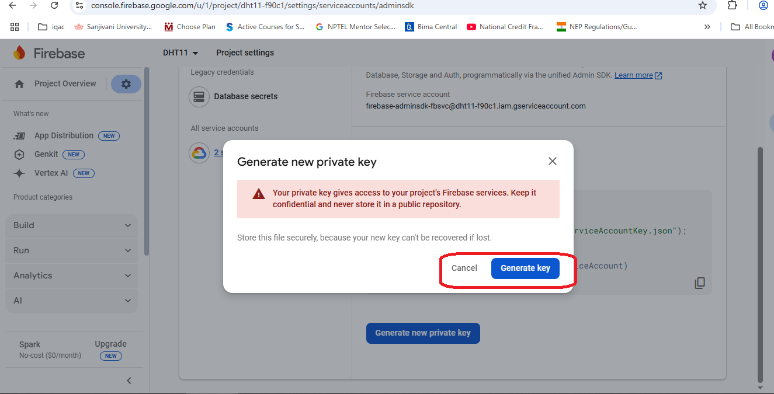The width and height of the screenshot is (774, 394).
Task: Click the Database secrets icon
Action: 199,97
